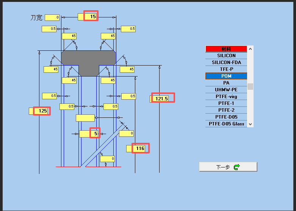Click the material list scroll-up arrow
Image resolution: width=296 pixels, height=211 pixels.
pyautogui.click(x=250, y=49)
